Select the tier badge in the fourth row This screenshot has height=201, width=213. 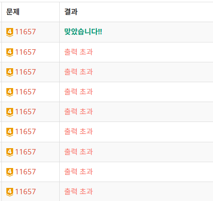tap(9, 92)
